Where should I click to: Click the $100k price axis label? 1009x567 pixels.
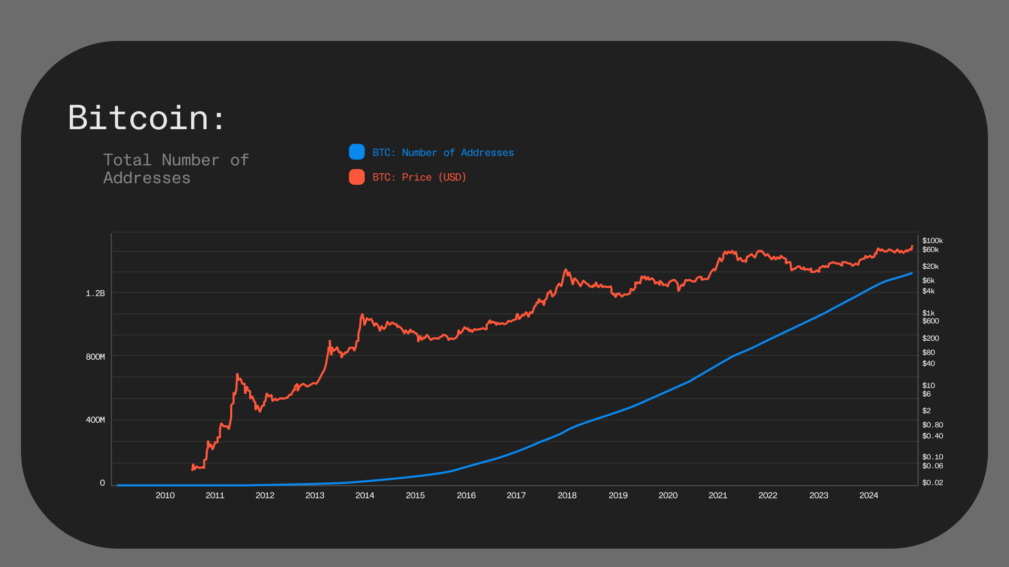tap(932, 241)
